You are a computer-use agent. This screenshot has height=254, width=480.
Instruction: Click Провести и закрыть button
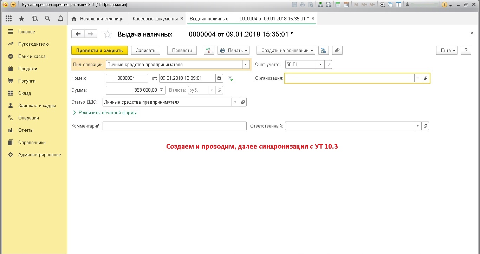pyautogui.click(x=99, y=50)
